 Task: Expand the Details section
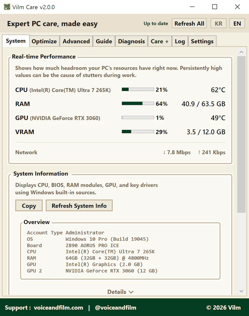(x=120, y=292)
